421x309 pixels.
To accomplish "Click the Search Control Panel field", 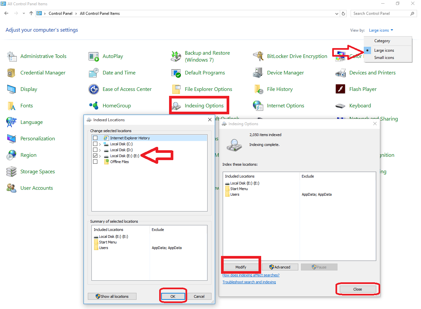I will pyautogui.click(x=378, y=13).
